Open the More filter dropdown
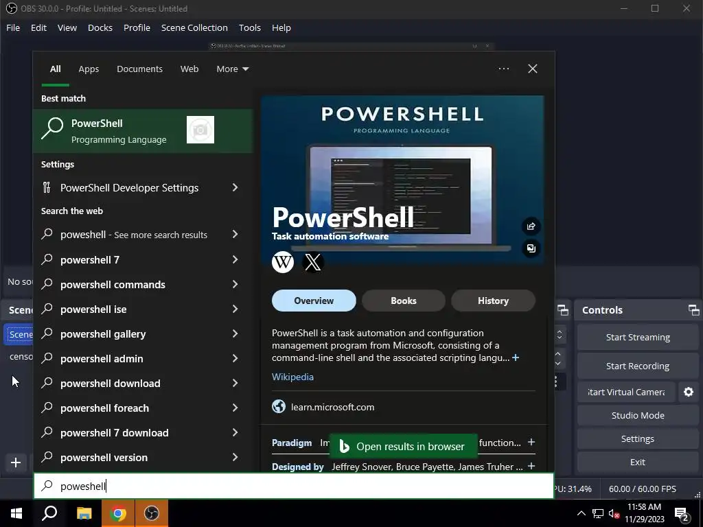The image size is (703, 527). coord(232,69)
